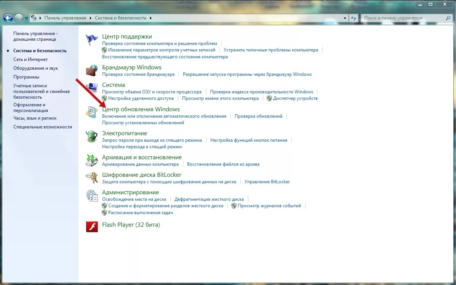Select Система и безопасность in sidebar

click(x=40, y=51)
